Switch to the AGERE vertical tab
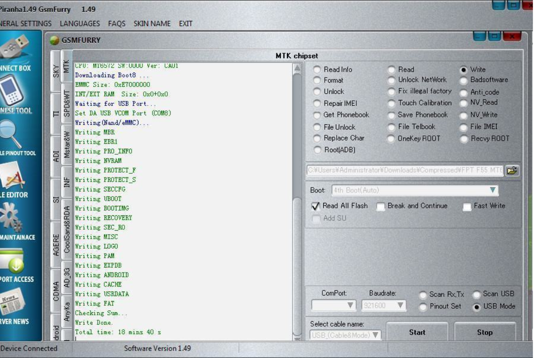The width and height of the screenshot is (538, 358). click(56, 245)
